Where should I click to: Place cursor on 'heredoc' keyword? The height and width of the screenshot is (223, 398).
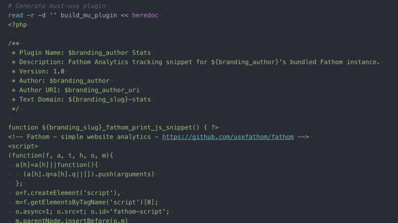(145, 15)
